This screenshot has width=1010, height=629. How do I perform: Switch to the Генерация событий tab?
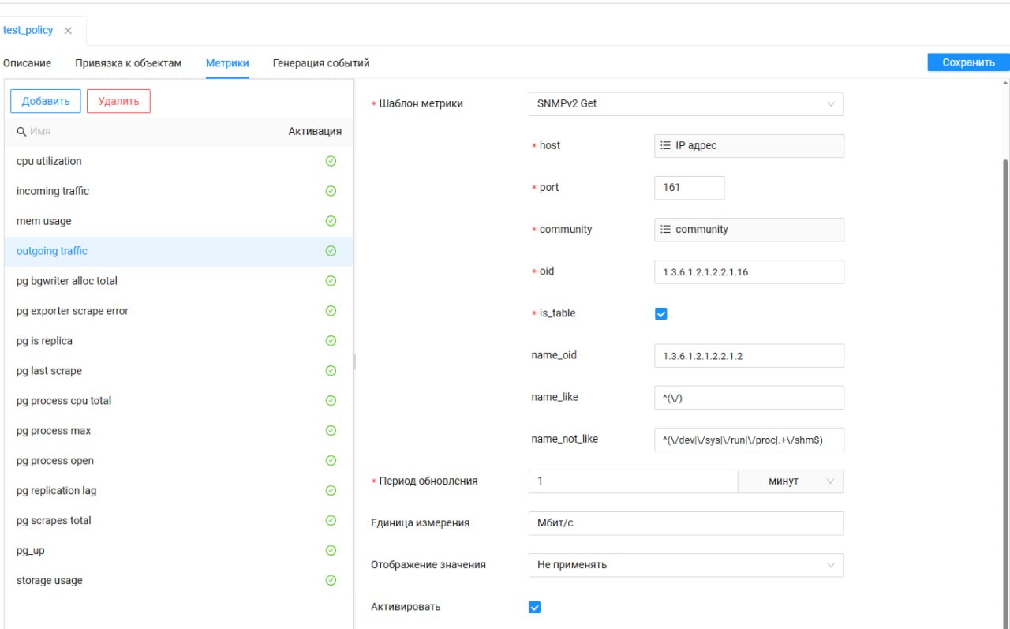click(320, 63)
